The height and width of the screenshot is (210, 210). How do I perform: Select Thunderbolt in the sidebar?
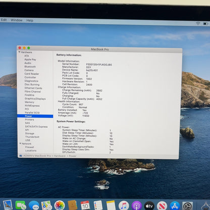pos(32,137)
